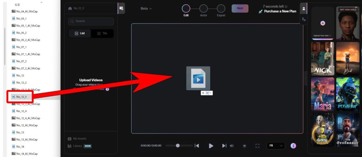Switch to Tile view
This screenshot has width=362, height=157.
click(102, 33)
